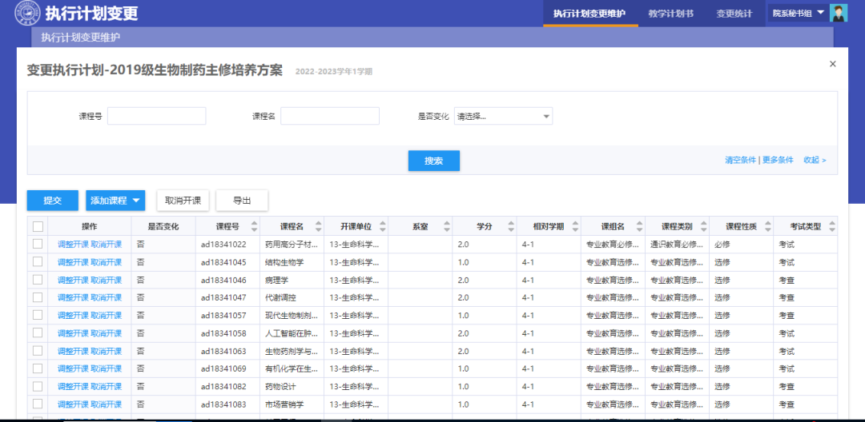The width and height of the screenshot is (865, 422).
Task: Click the 课程号 input field
Action: pos(156,117)
